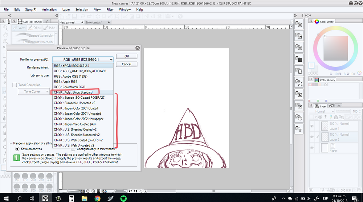The width and height of the screenshot is (363, 202).
Task: Open the Filter menu
Action: [110, 9]
